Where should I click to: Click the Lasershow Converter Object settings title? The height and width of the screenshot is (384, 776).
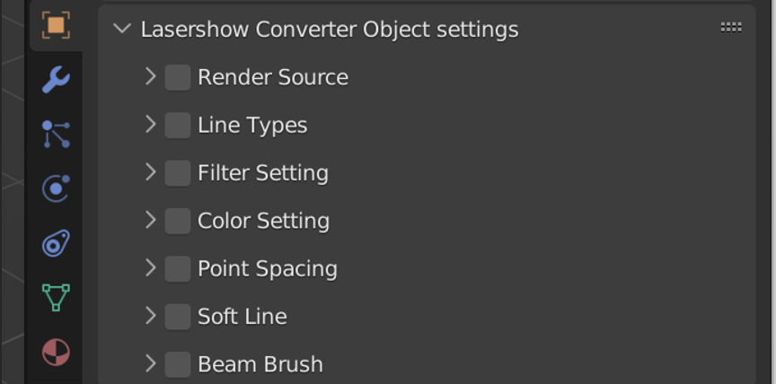330,29
